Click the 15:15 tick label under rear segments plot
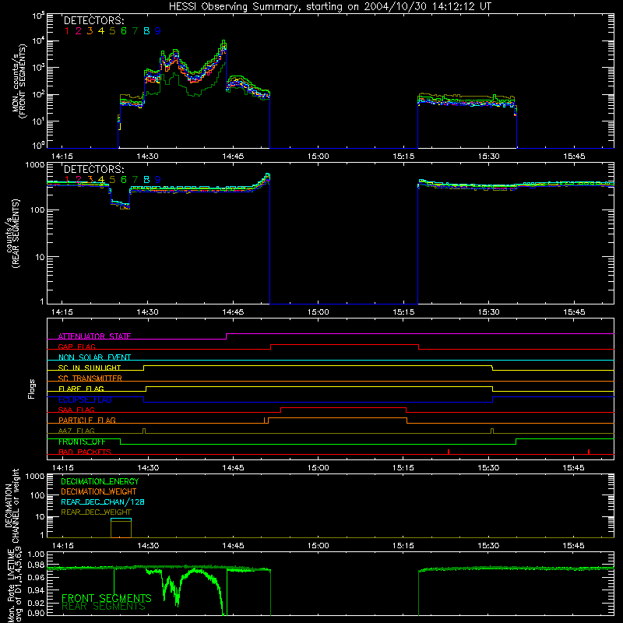 (x=403, y=312)
